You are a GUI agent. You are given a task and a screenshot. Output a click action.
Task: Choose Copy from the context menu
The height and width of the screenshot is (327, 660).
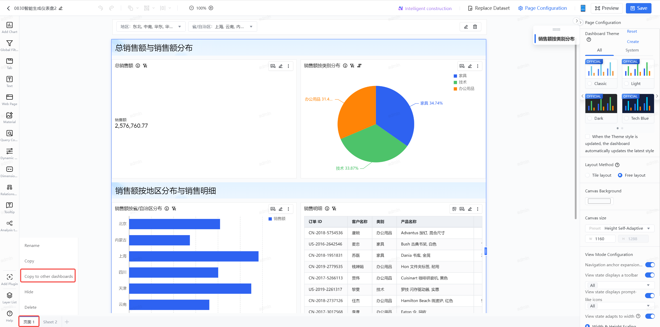29,261
